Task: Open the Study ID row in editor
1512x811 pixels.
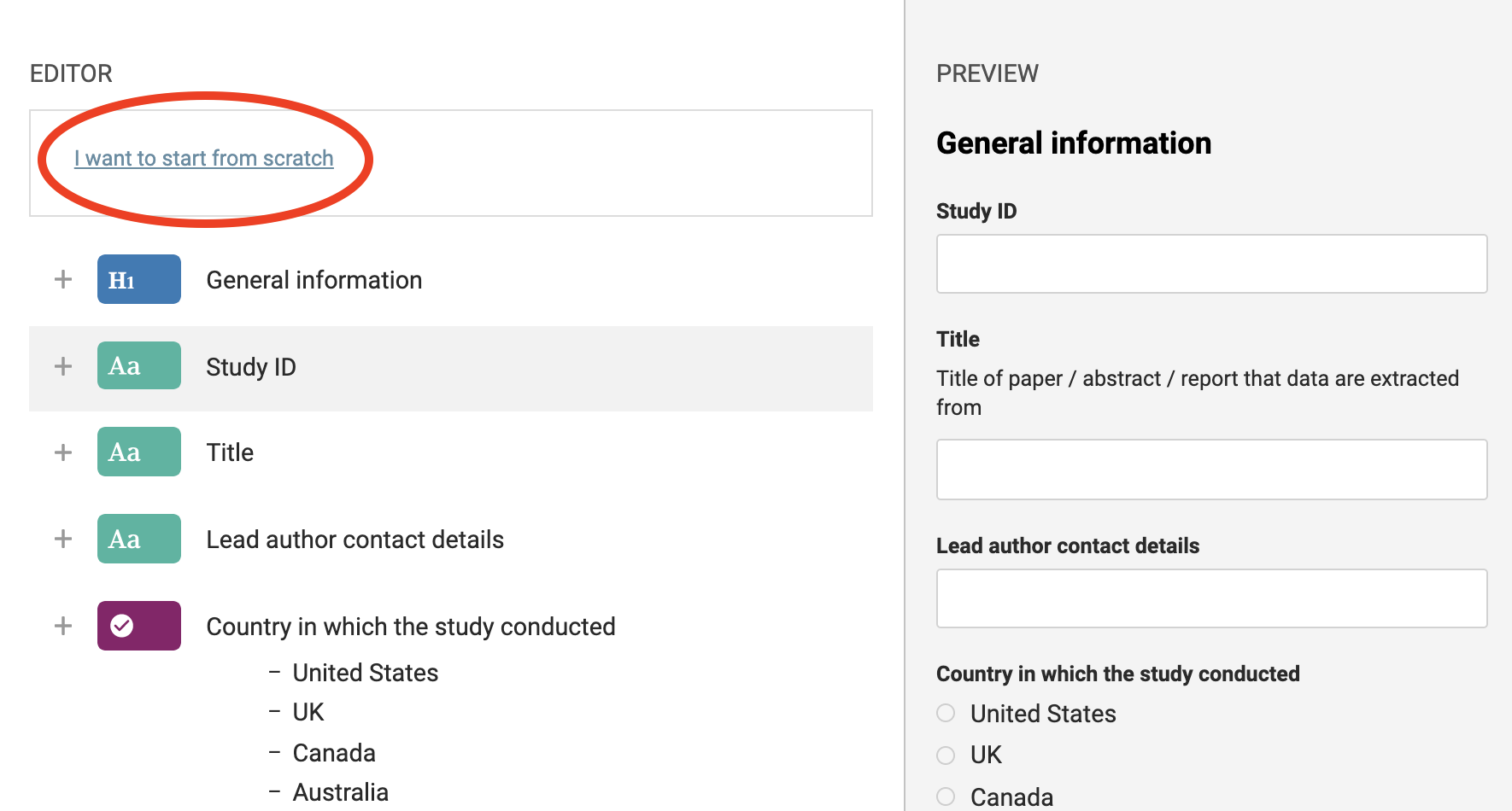Action: click(x=251, y=367)
